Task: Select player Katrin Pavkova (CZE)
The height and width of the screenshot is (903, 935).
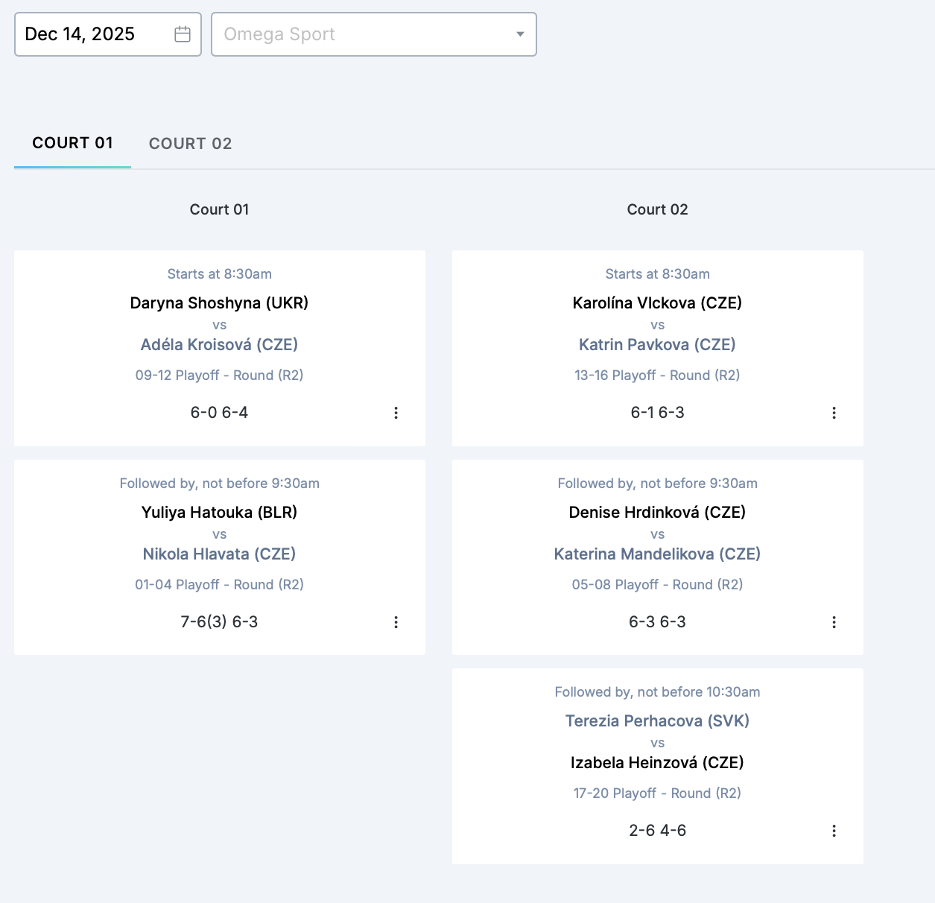Action: (657, 344)
